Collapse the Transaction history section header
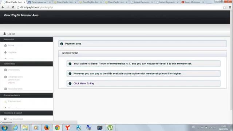Viewport: 233px width, 131px height. click(x=27, y=95)
